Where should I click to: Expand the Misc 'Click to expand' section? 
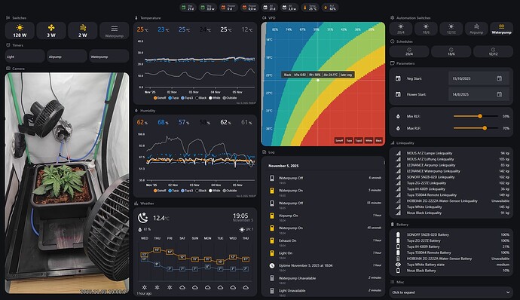(x=451, y=292)
